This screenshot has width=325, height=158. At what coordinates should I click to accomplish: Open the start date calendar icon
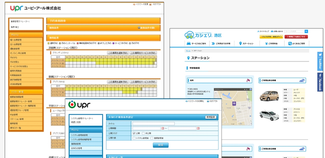[x=163, y=128]
